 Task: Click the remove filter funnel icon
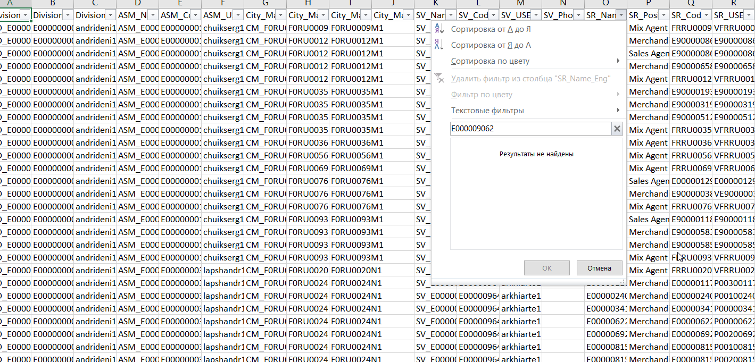coord(439,78)
